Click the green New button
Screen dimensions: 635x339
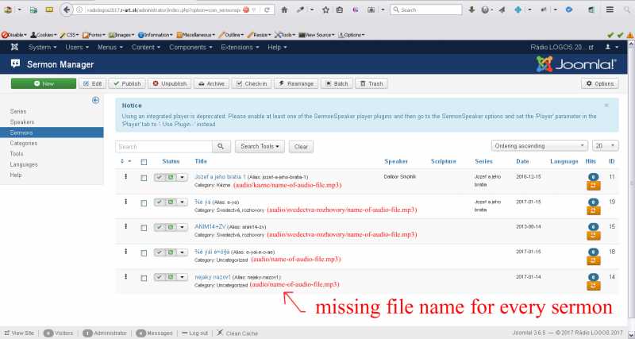click(44, 83)
